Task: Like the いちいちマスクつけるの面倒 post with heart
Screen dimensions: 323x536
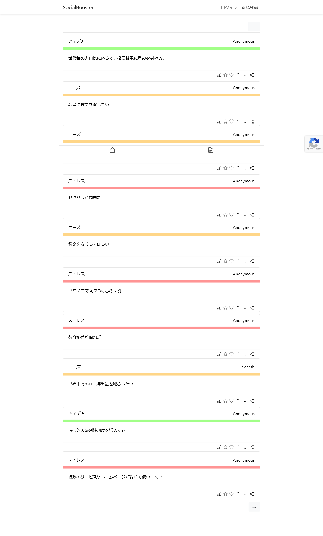Action: coord(231,308)
